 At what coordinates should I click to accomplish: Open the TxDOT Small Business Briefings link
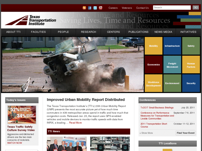click(x=157, y=108)
